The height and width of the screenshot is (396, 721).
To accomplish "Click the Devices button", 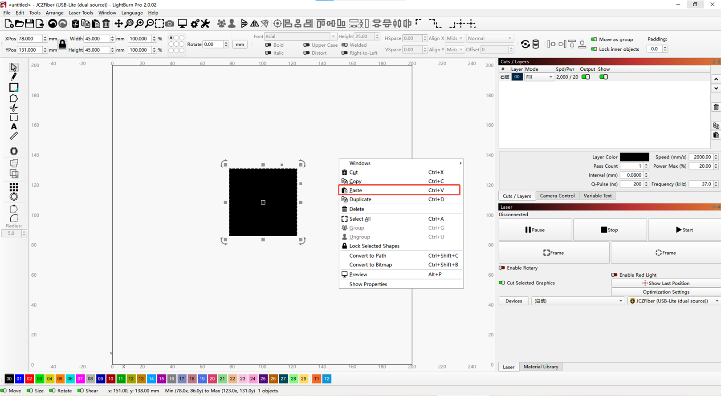I will pos(513,301).
